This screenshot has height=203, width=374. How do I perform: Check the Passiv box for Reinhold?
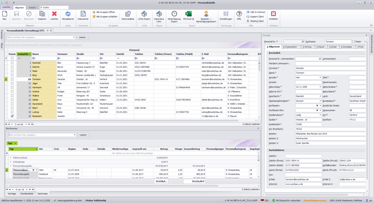[x=12, y=63]
